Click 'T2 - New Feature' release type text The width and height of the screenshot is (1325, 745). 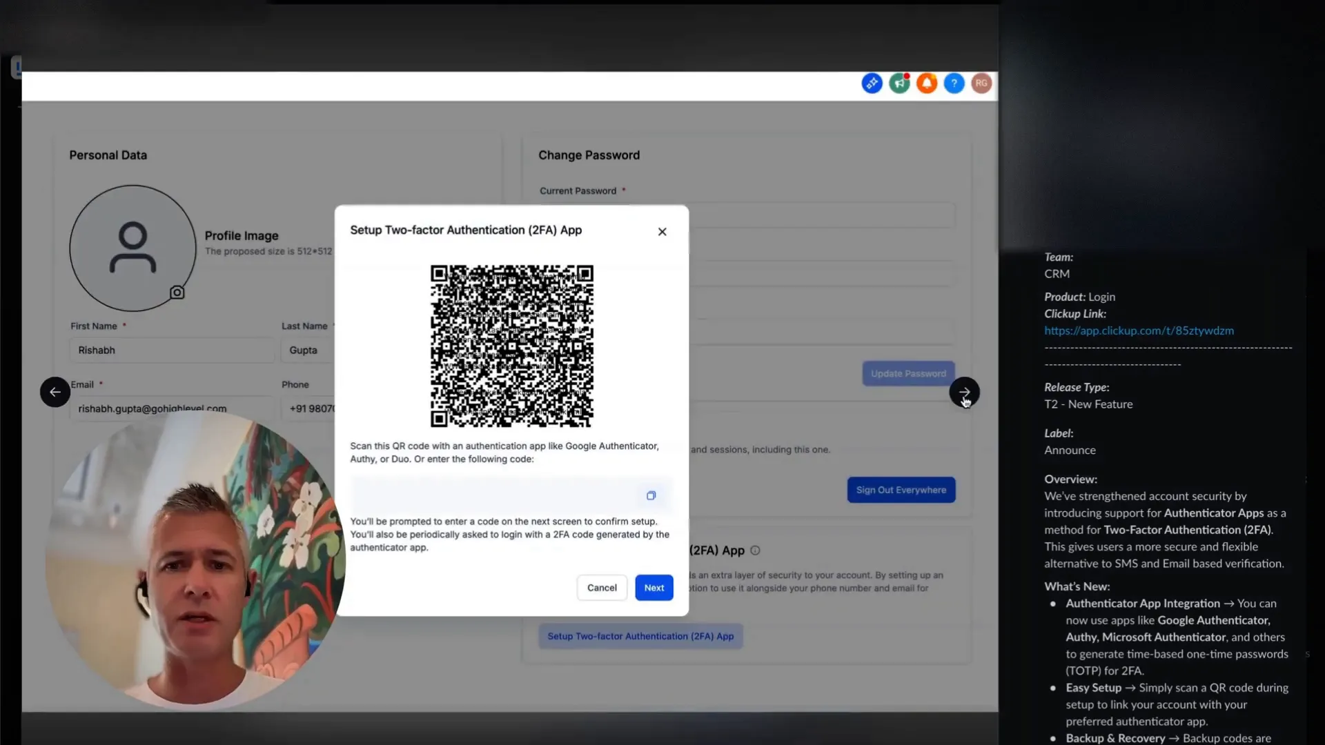1088,404
